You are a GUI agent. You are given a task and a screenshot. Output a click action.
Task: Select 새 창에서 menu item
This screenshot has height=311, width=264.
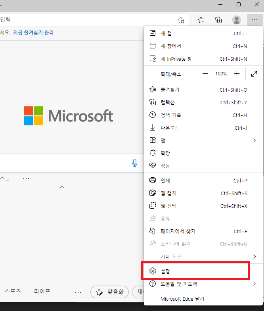203,46
